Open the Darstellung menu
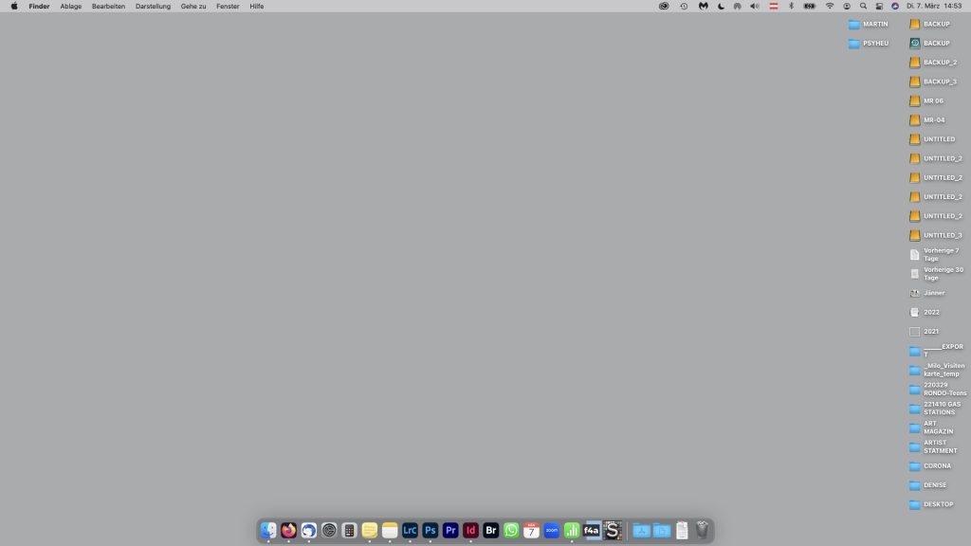 (153, 6)
